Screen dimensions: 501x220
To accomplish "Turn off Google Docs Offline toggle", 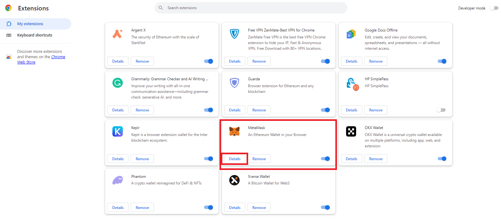I will [442, 61].
